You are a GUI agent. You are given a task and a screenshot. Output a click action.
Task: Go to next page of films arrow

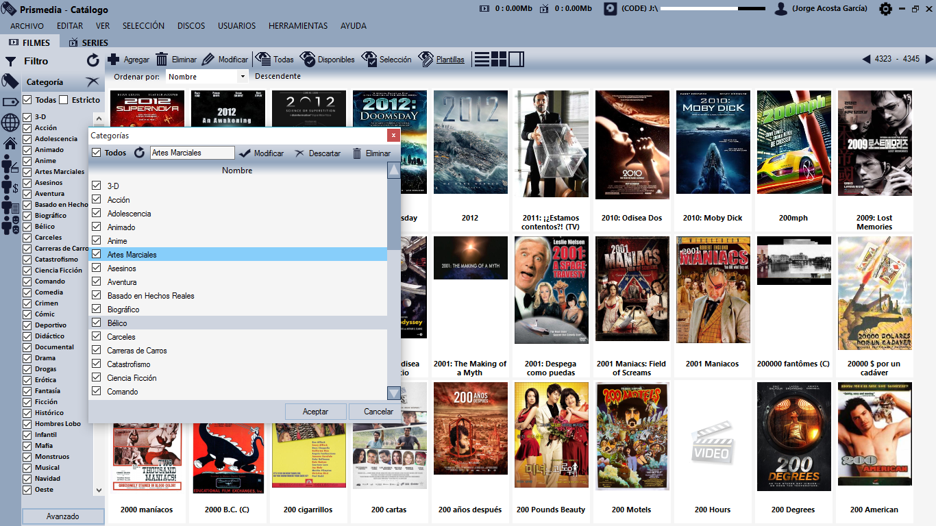[x=929, y=60]
